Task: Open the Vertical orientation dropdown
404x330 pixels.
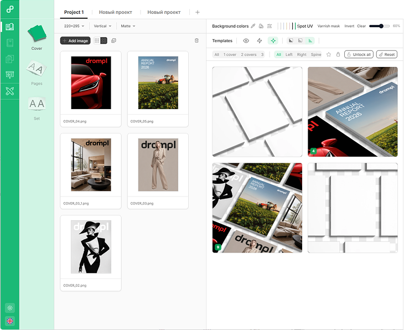Action: pyautogui.click(x=102, y=26)
